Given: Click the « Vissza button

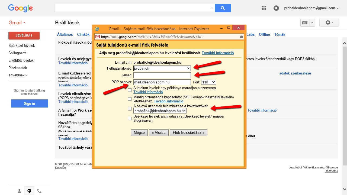Looking at the screenshot, I should point(159,133).
